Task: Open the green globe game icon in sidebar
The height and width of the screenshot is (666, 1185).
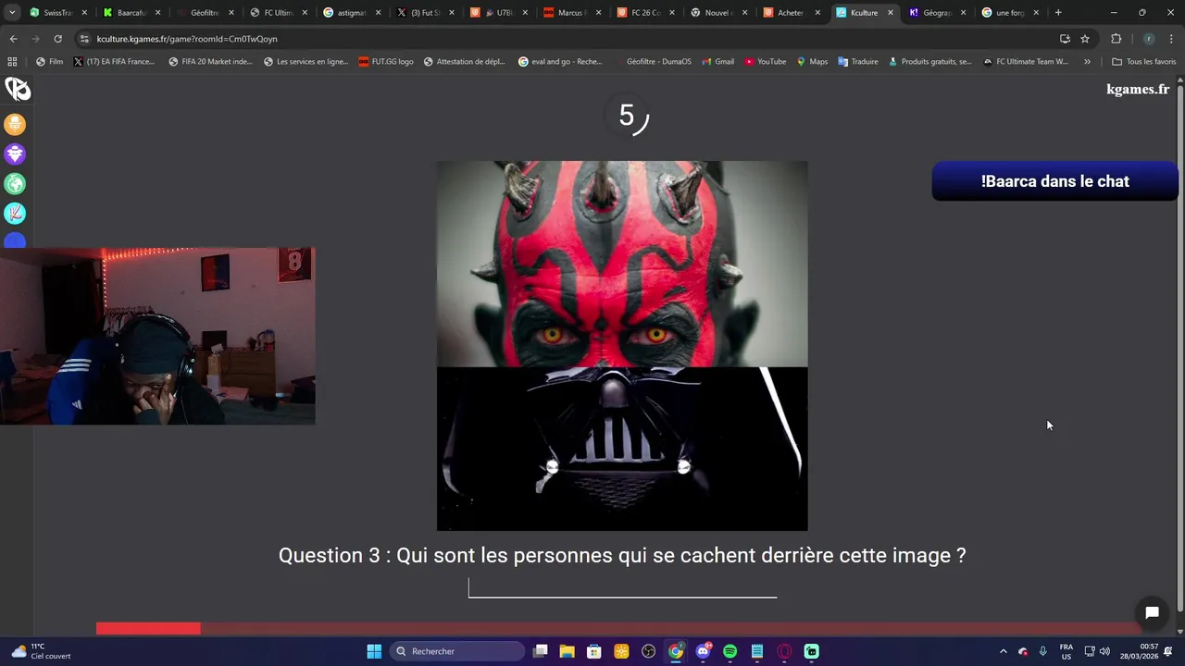Action: tap(15, 183)
